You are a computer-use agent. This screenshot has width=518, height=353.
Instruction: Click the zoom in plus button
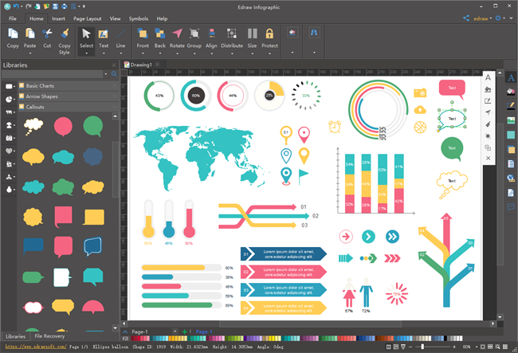454,347
